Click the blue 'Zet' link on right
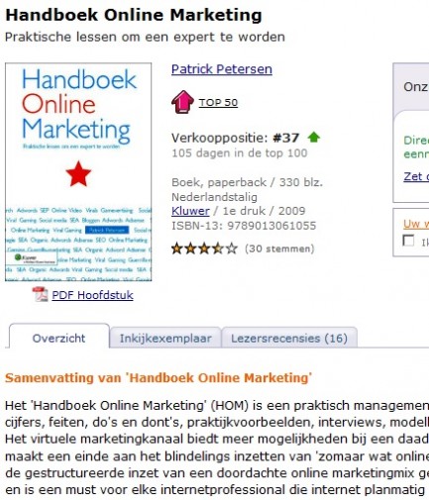 pos(416,176)
